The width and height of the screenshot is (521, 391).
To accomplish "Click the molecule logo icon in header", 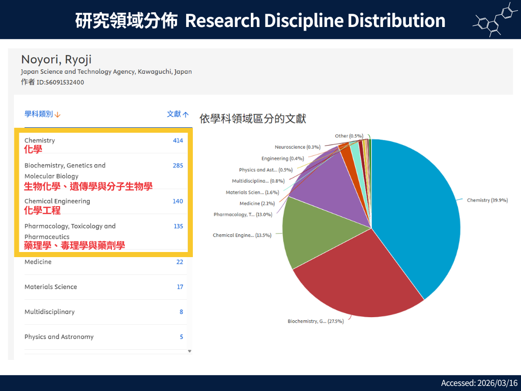I will pyautogui.click(x=494, y=20).
